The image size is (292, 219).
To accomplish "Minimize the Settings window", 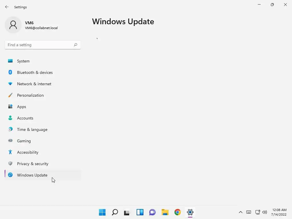I will (259, 5).
